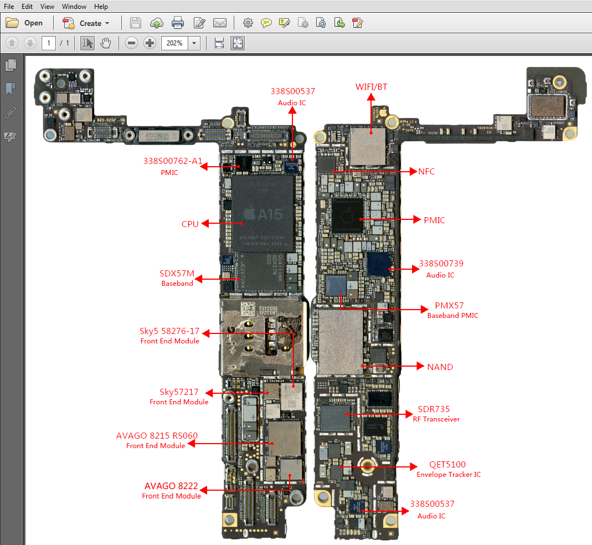This screenshot has height=545, width=592.
Task: Click the Open file button
Action: (24, 23)
